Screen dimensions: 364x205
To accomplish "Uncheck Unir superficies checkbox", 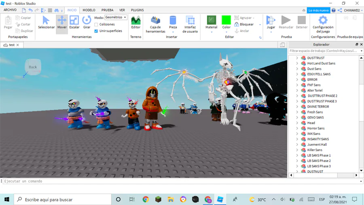I will click(x=96, y=31).
